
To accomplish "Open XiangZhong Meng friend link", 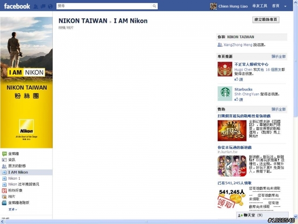I will [238, 45].
